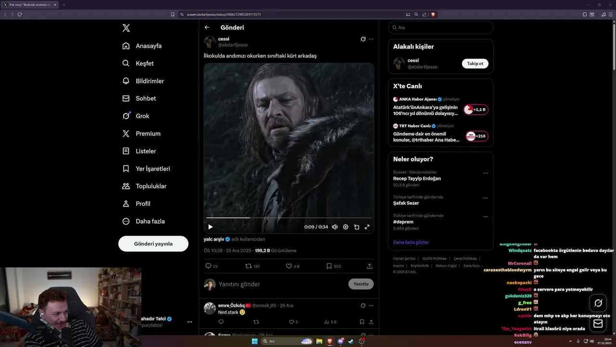Open Listeler in the sidebar
The width and height of the screenshot is (616, 347).
tap(139, 151)
